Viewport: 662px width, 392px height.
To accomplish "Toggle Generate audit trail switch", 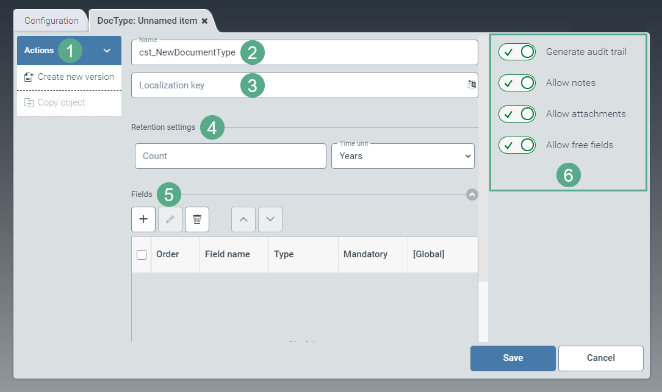I will click(517, 52).
